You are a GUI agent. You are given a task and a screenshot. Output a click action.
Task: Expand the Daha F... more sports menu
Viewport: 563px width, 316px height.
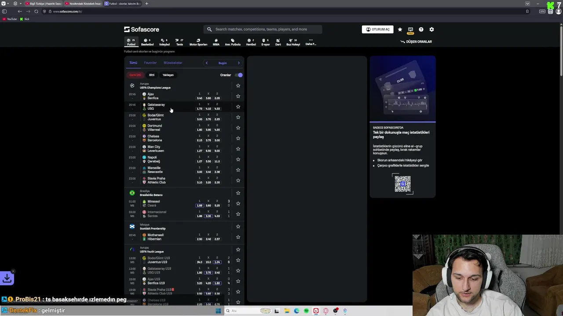click(x=311, y=42)
